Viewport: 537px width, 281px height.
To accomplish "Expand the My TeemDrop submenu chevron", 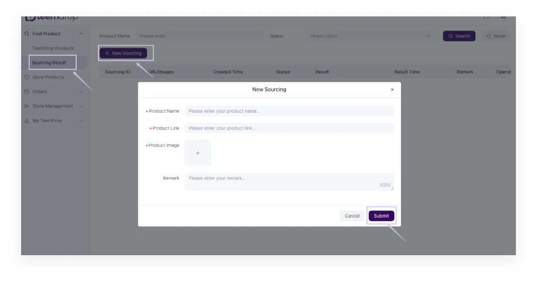I will 81,121.
